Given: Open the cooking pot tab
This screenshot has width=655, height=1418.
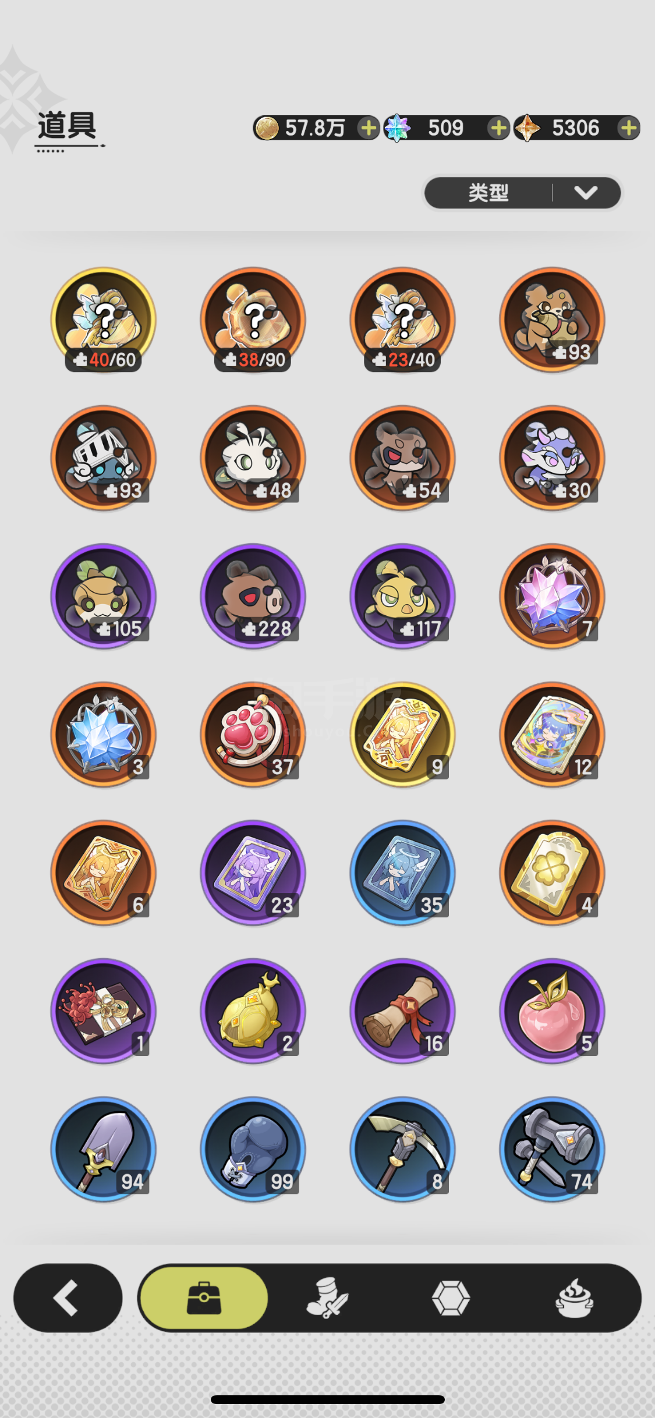Looking at the screenshot, I should coord(575,1298).
